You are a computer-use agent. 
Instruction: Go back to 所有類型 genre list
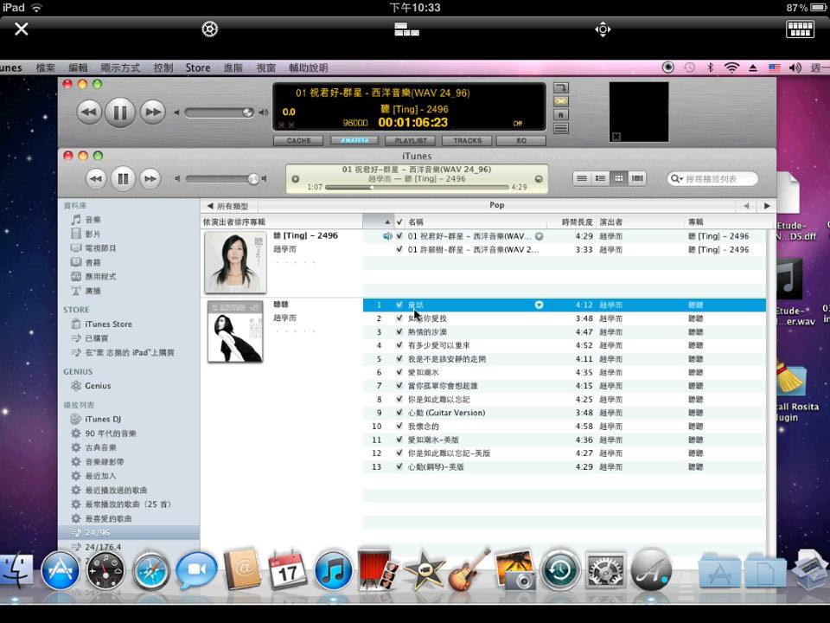pyautogui.click(x=228, y=206)
